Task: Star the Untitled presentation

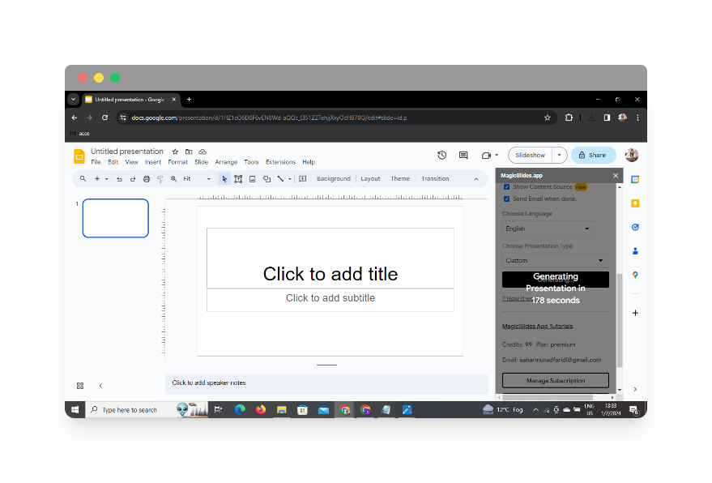Action: pos(175,152)
